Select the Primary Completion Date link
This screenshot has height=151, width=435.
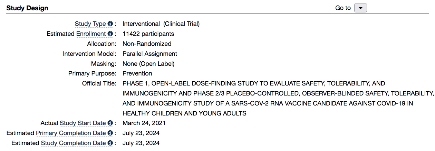(x=71, y=133)
